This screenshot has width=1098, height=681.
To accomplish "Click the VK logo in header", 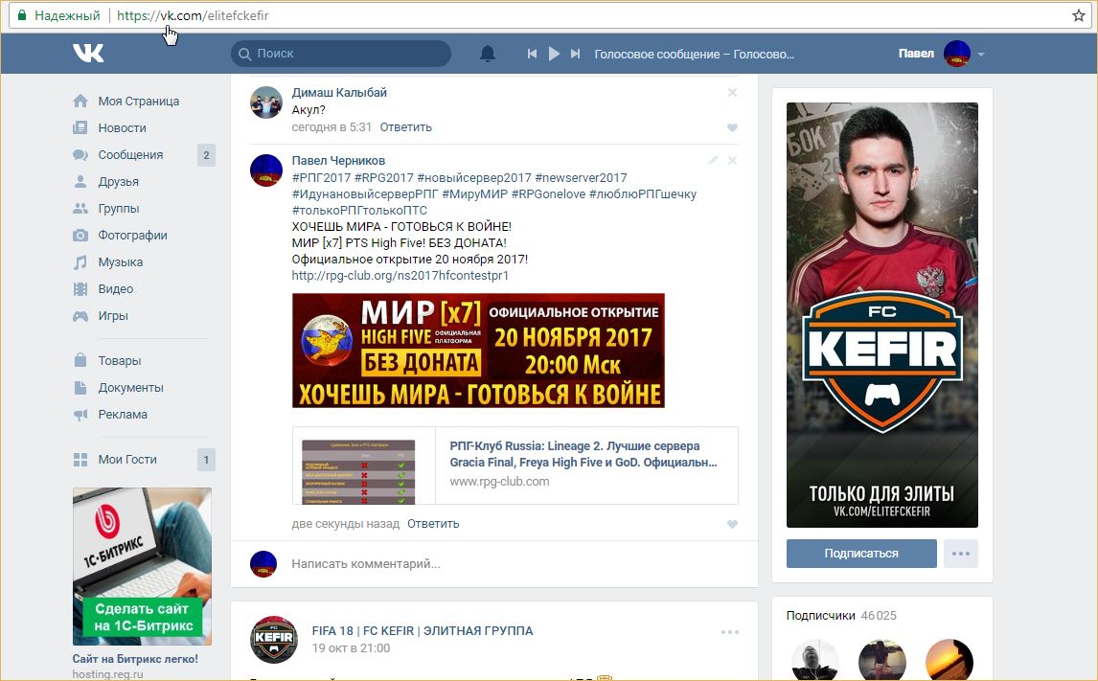I will pos(88,54).
